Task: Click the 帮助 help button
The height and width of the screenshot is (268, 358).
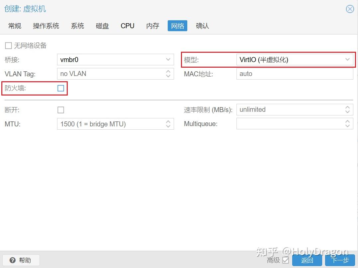Action: 21,260
